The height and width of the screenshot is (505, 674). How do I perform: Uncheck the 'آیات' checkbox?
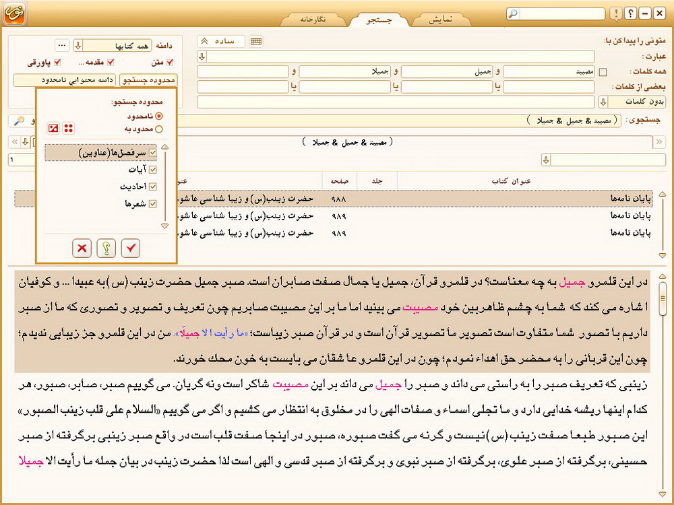coord(152,170)
